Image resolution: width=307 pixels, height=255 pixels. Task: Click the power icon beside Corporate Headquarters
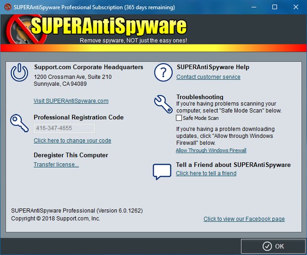[x=19, y=73]
